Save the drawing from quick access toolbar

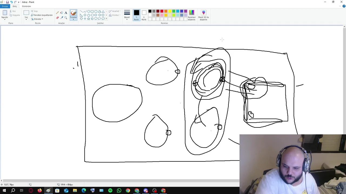point(7,2)
